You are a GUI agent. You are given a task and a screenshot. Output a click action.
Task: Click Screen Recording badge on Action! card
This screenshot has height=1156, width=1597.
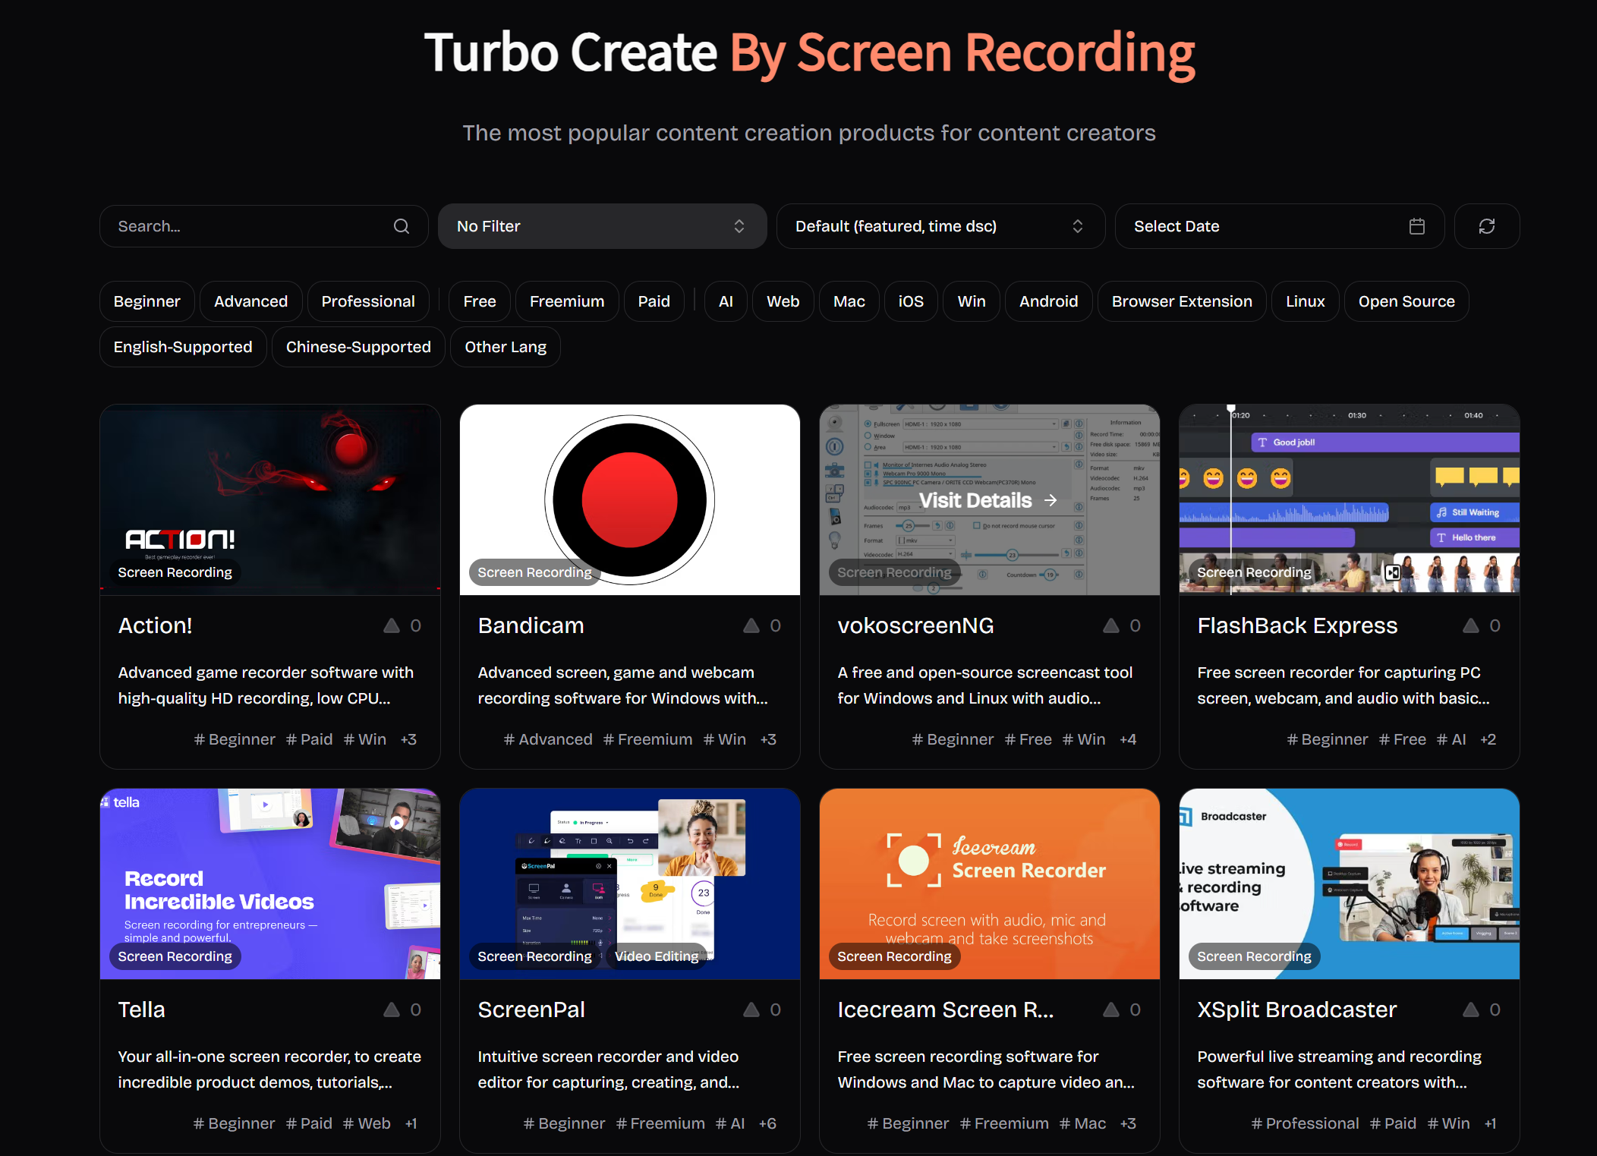[175, 572]
